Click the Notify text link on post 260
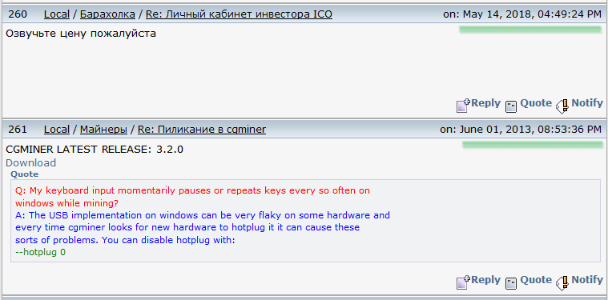 pyautogui.click(x=587, y=103)
